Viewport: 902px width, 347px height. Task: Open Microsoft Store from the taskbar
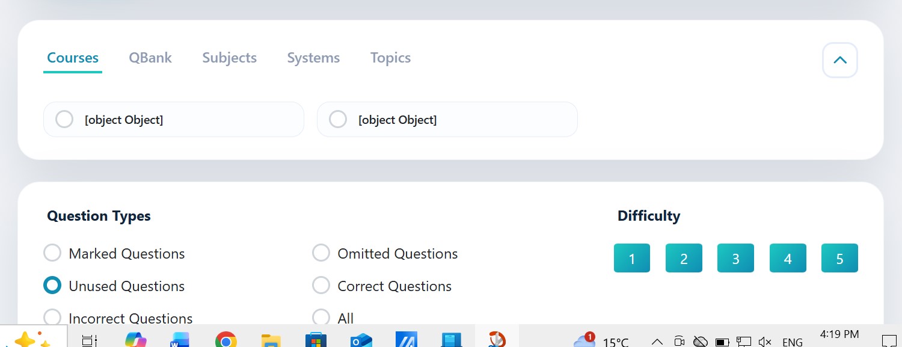pos(316,340)
